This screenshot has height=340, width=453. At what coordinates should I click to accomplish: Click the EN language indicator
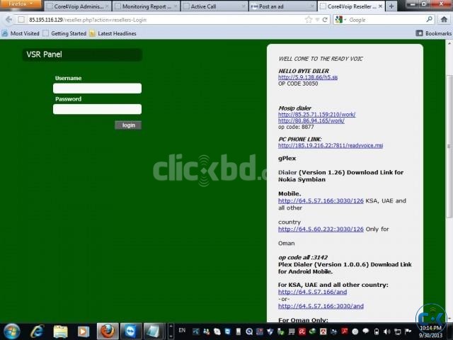tap(182, 330)
